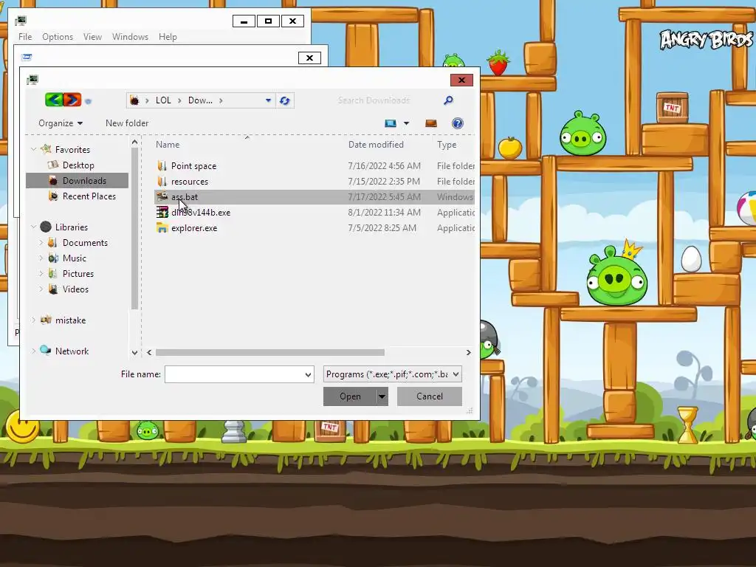
Task: Click the green Back arrow button
Action: (54, 100)
